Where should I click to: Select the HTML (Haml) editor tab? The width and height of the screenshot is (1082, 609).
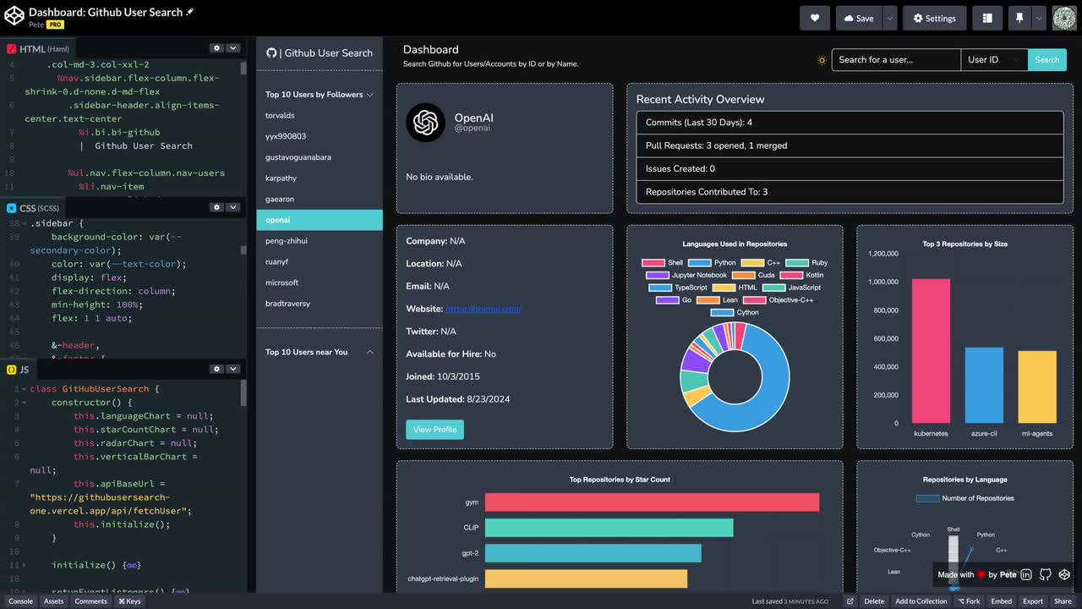pyautogui.click(x=39, y=49)
